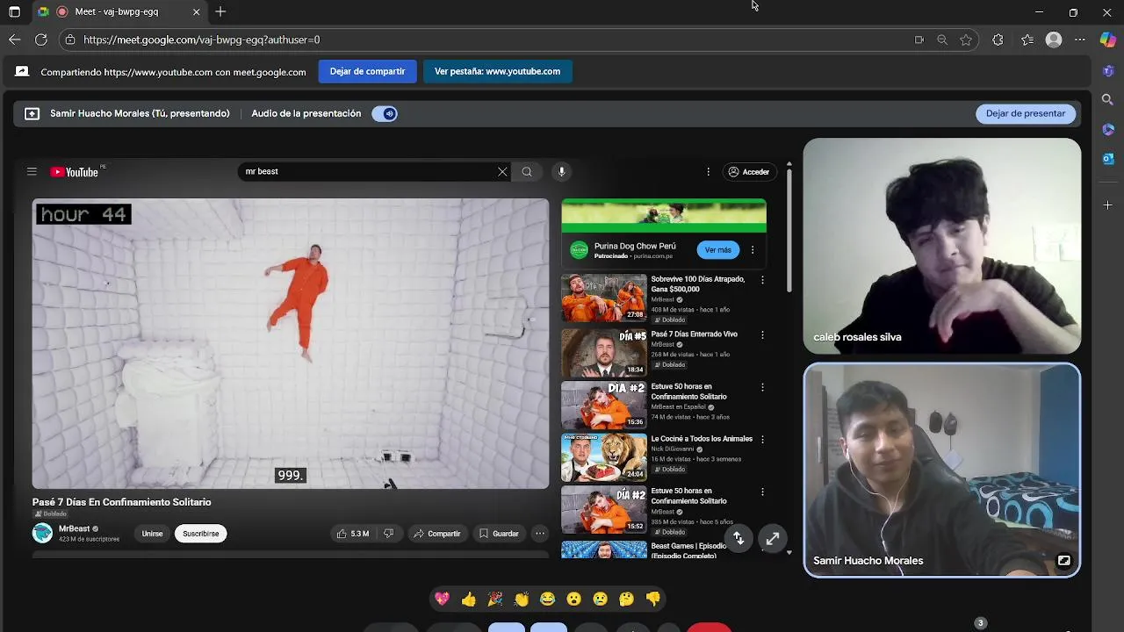
Task: Open Copilot in Edge sidebar
Action: click(x=1108, y=39)
